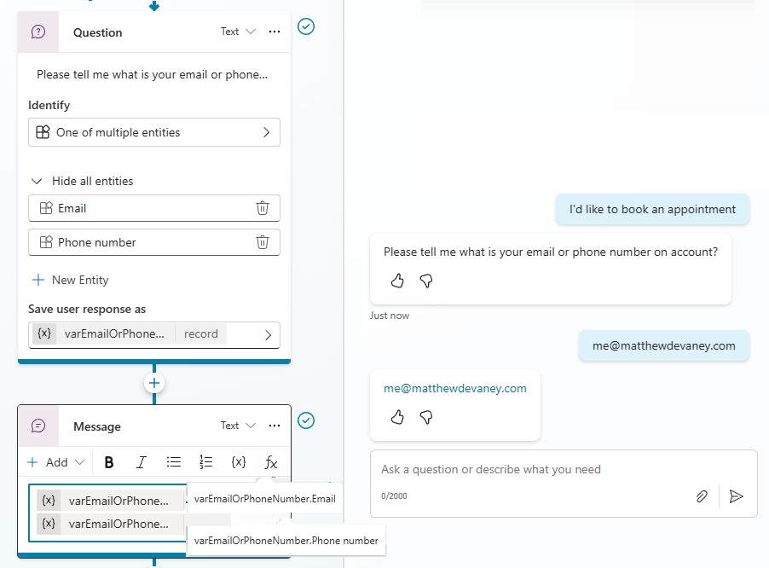Open Text dropdown on Question node
Image resolution: width=769 pixels, height=568 pixels.
[x=238, y=32]
